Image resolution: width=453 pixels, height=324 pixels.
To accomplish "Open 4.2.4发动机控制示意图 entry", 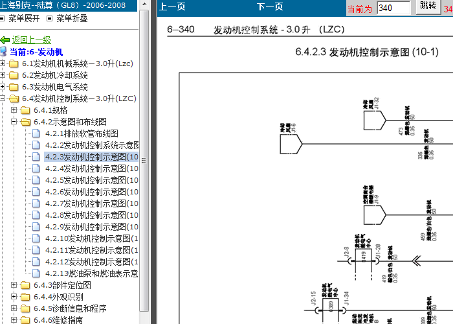I will click(92, 168).
